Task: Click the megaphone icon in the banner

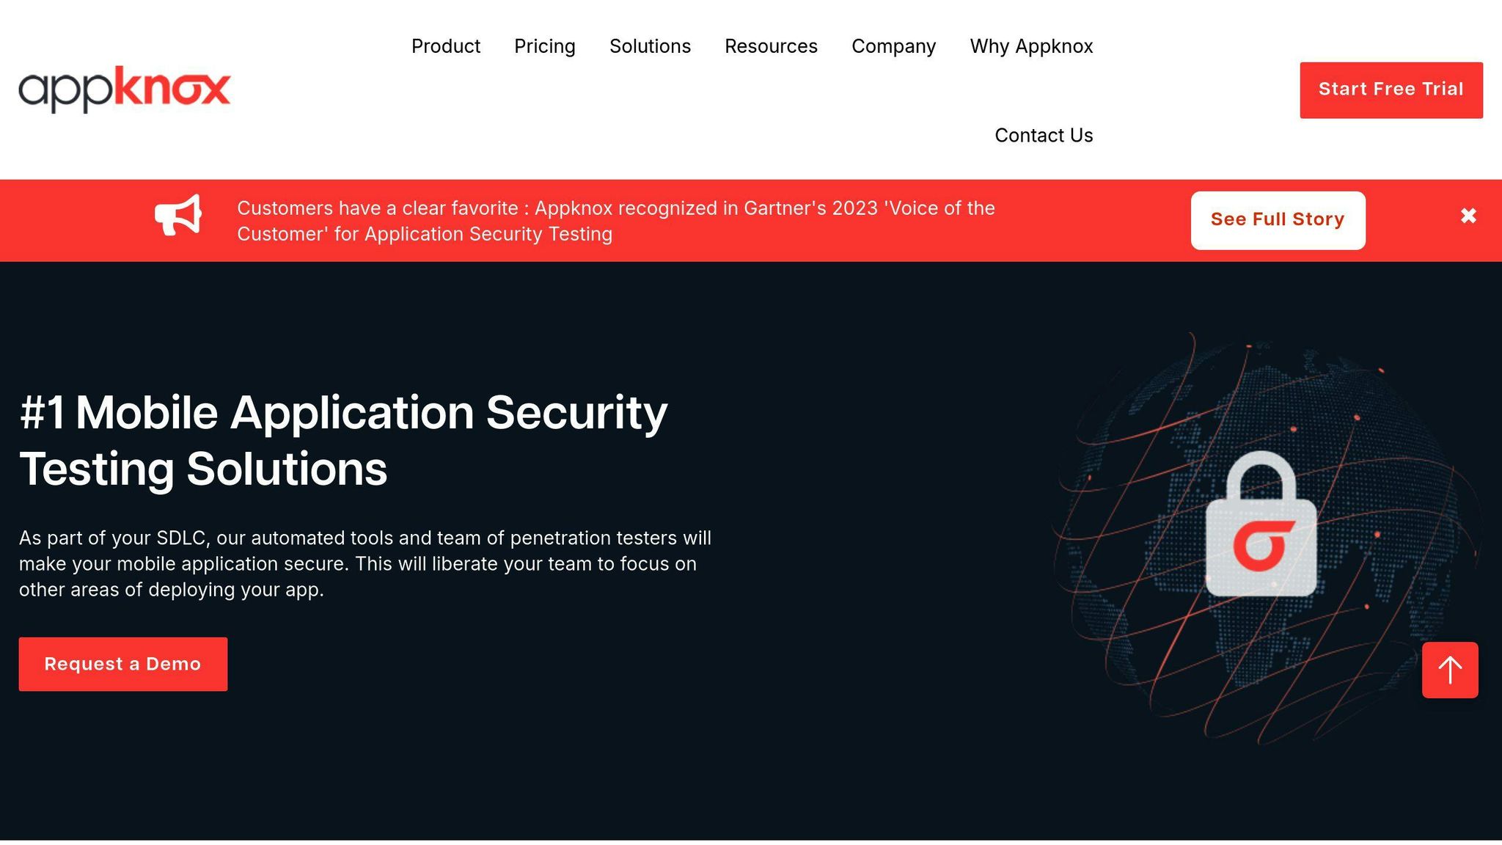Action: pyautogui.click(x=180, y=215)
